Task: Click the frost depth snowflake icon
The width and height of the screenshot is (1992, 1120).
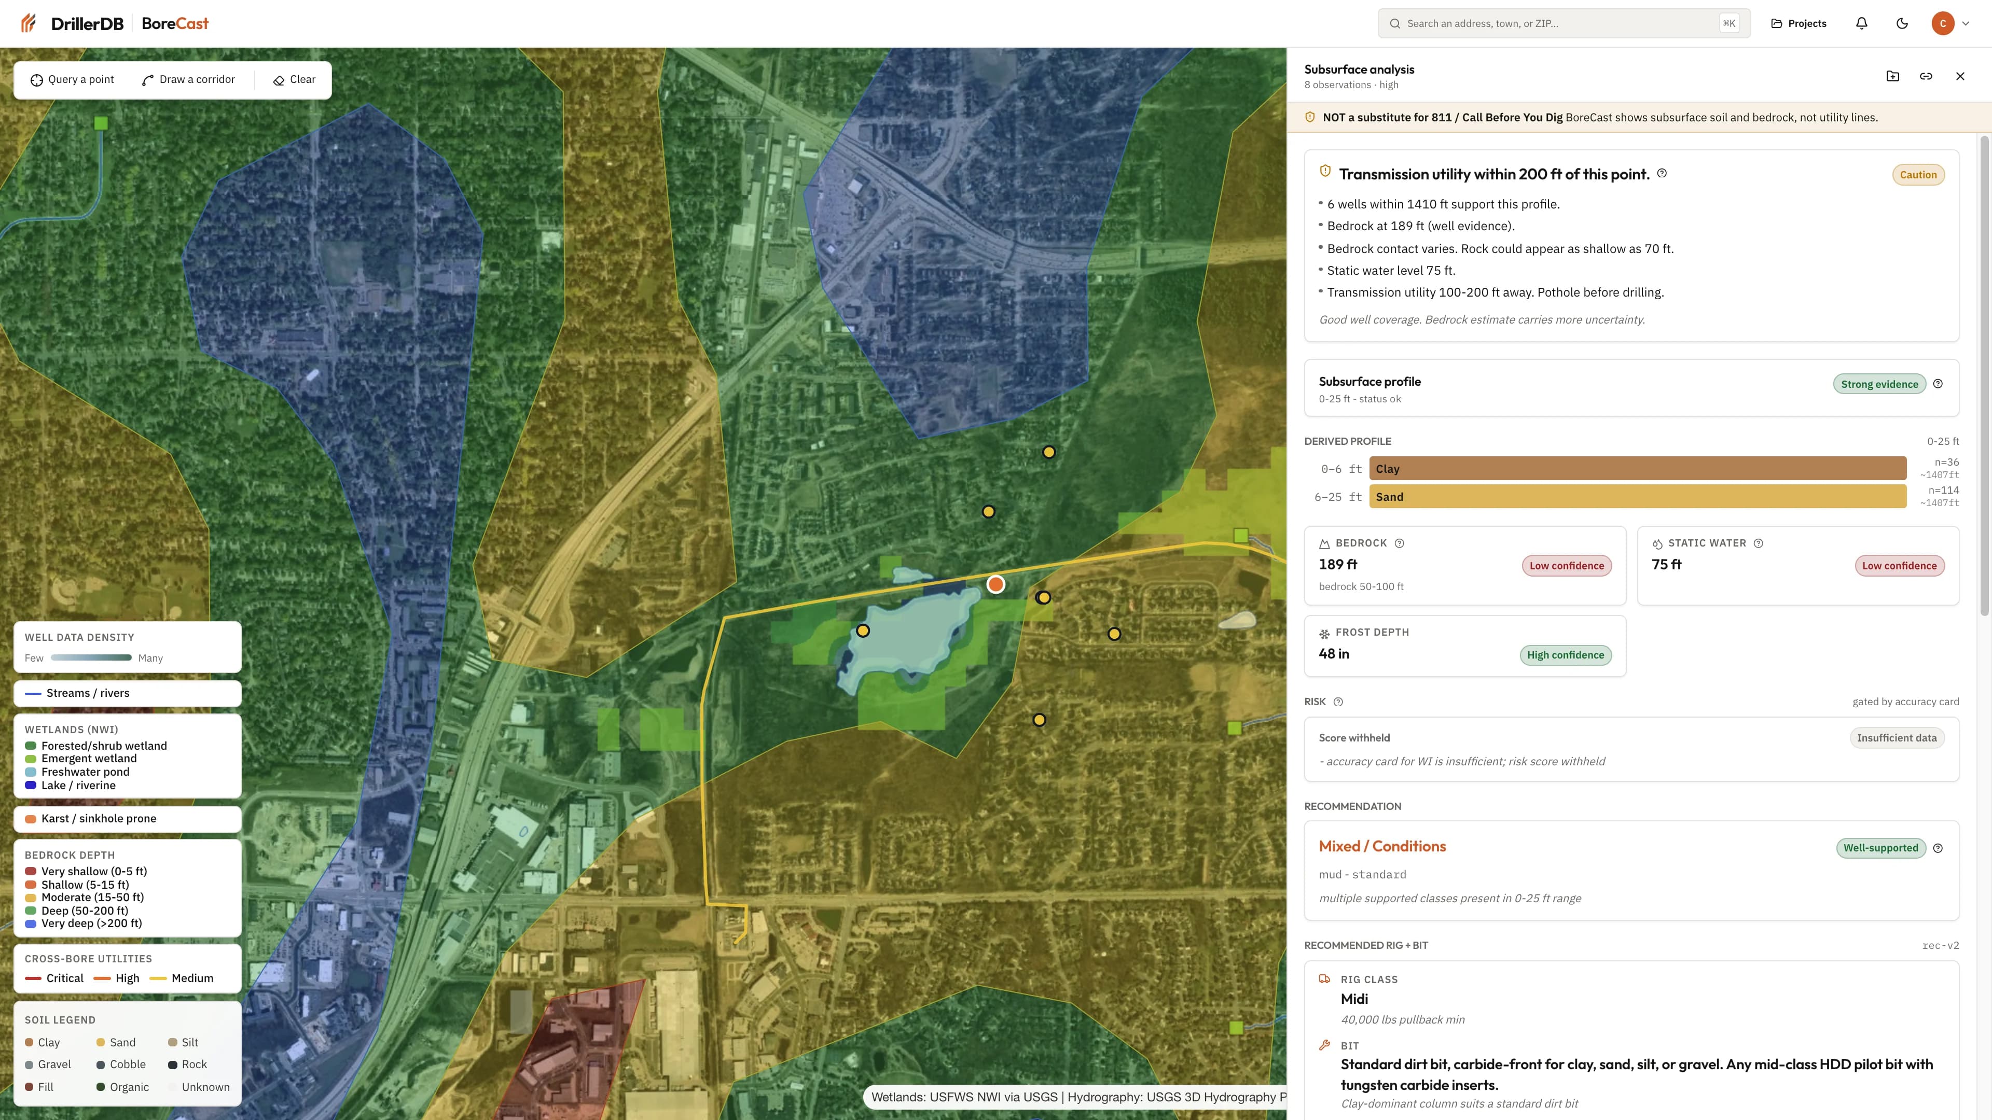Action: coord(1325,633)
